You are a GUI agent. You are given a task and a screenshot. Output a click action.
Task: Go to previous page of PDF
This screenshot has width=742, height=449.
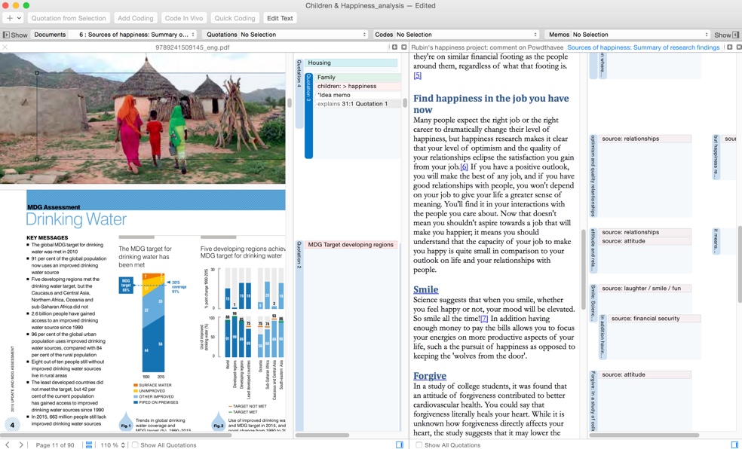tap(8, 444)
